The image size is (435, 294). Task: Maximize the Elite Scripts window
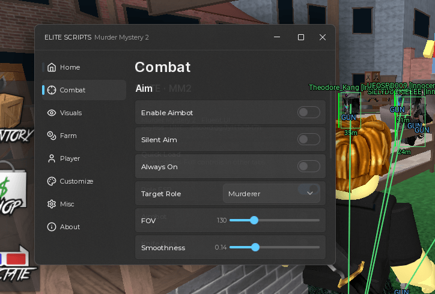(x=301, y=37)
